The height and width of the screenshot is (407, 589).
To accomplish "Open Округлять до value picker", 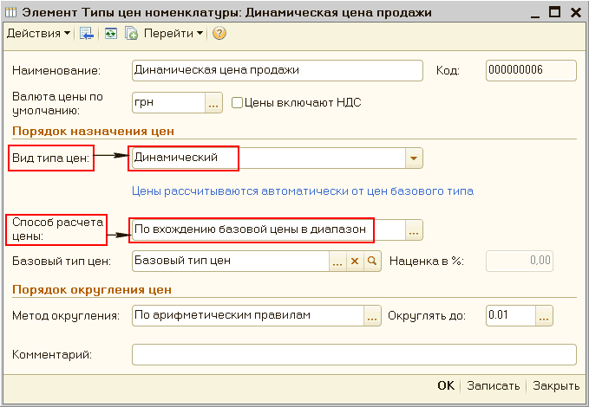I will [544, 316].
